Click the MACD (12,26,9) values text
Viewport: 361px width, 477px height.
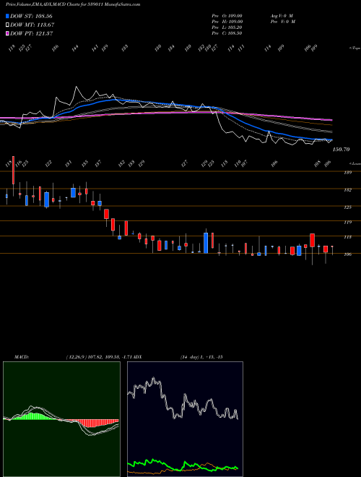tap(100, 357)
